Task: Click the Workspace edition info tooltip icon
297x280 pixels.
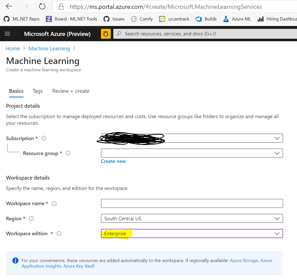Action: (x=59, y=233)
